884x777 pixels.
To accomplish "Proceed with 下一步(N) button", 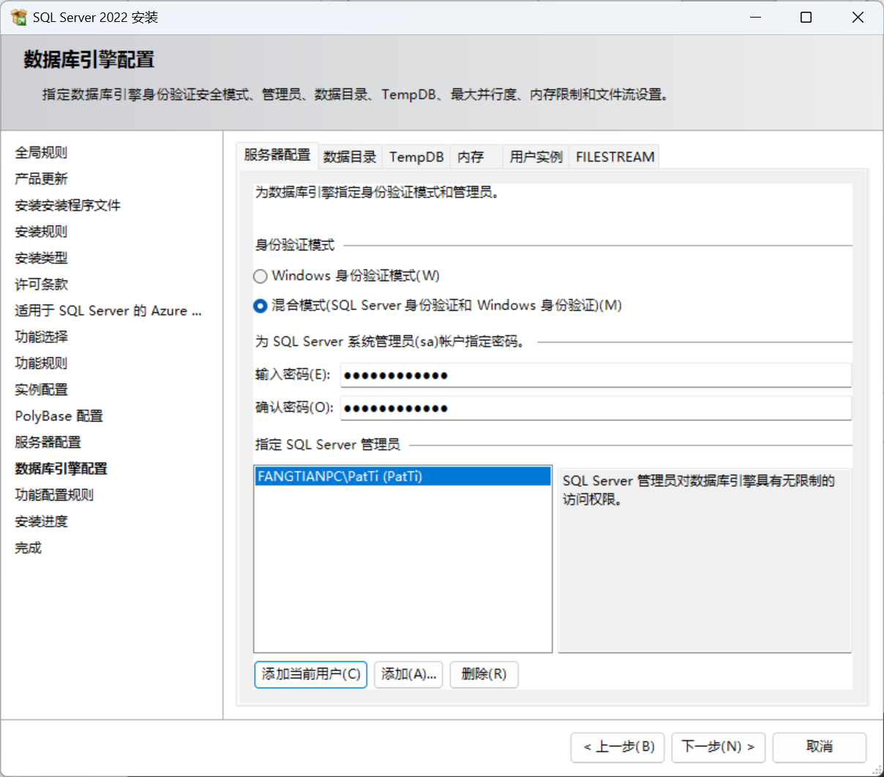I will [718, 747].
